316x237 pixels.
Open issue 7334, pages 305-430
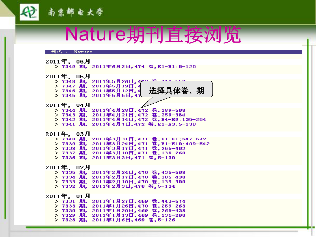pos(123,177)
